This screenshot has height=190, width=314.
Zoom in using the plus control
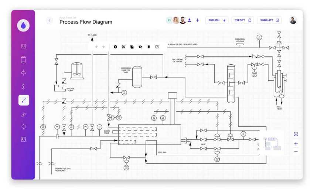296,143
